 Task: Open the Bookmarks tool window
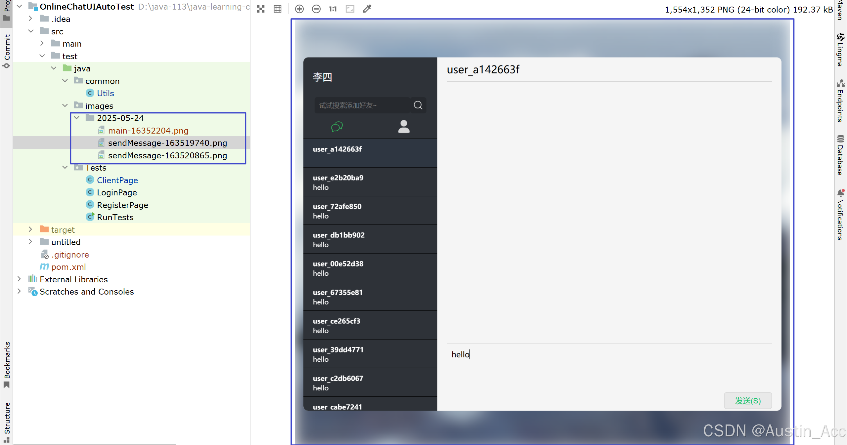(x=7, y=364)
